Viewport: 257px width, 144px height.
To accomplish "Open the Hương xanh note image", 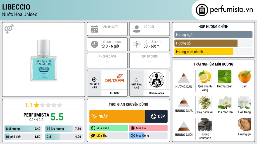I will click(x=225, y=77).
